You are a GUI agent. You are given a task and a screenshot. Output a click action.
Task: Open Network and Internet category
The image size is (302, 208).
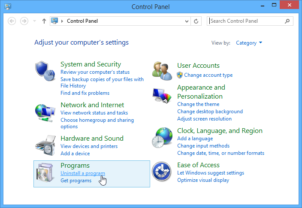point(92,105)
